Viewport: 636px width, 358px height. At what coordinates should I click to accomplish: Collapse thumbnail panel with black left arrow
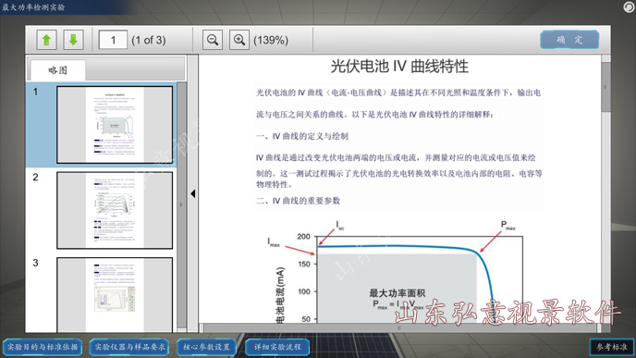click(193, 194)
